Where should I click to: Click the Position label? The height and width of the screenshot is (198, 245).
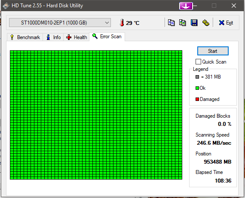(x=203, y=154)
